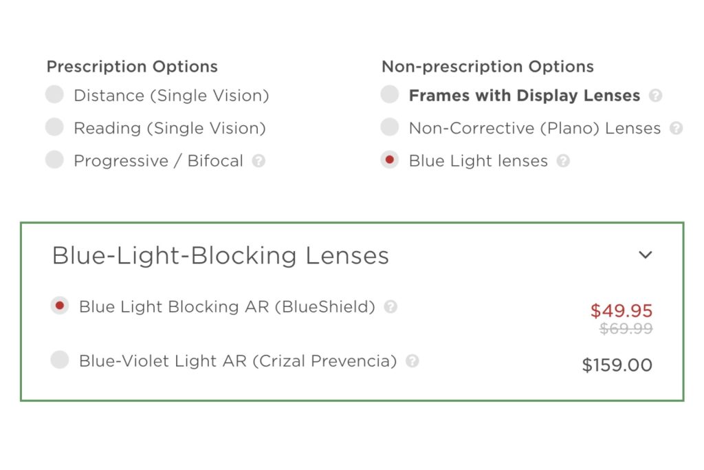Click the help icon next to Blue Light Blocking AR
This screenshot has height=470, width=704.
[390, 307]
